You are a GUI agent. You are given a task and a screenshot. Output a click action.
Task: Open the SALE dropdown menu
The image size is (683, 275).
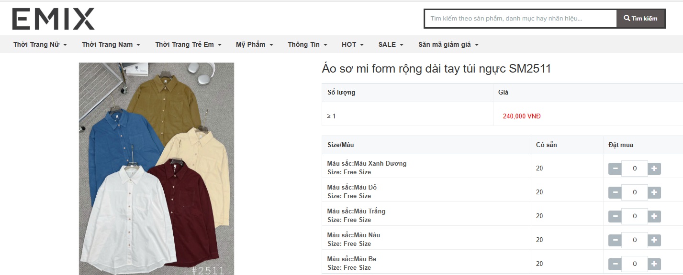[x=391, y=44]
